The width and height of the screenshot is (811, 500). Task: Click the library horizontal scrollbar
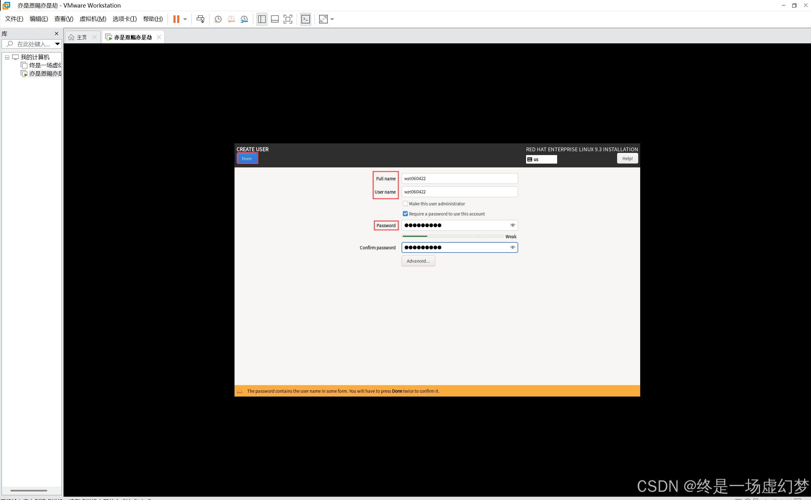tap(29, 491)
